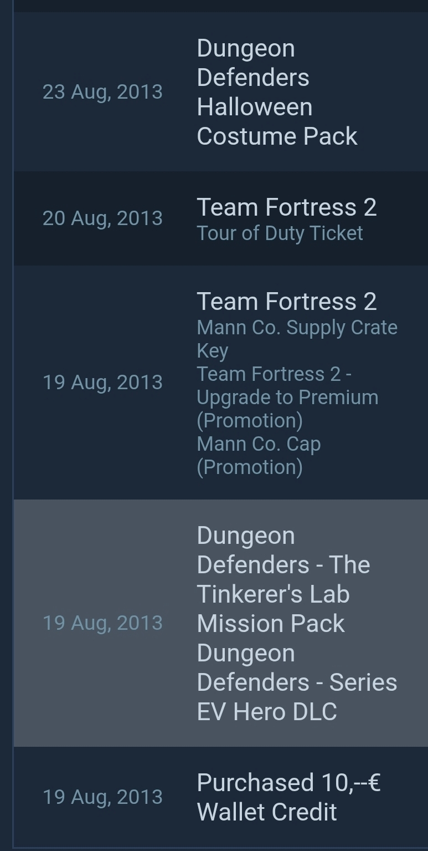
Task: Select the 20 Aug, 2013 date
Action: pos(102,218)
